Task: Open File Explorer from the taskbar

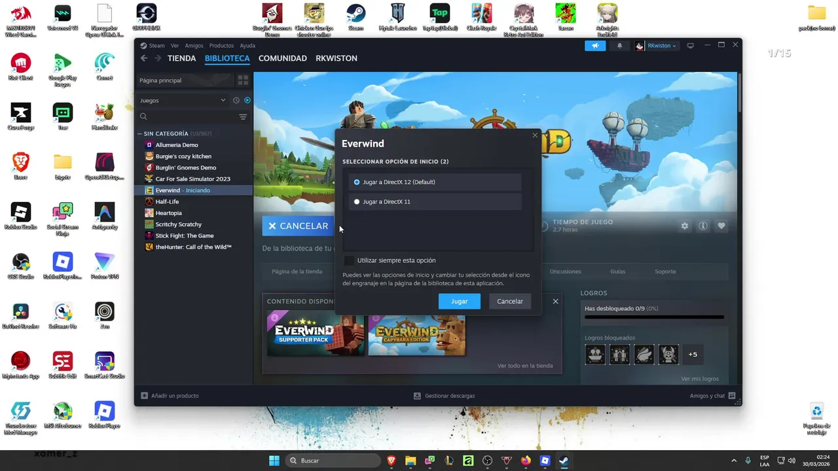Action: coord(410,461)
